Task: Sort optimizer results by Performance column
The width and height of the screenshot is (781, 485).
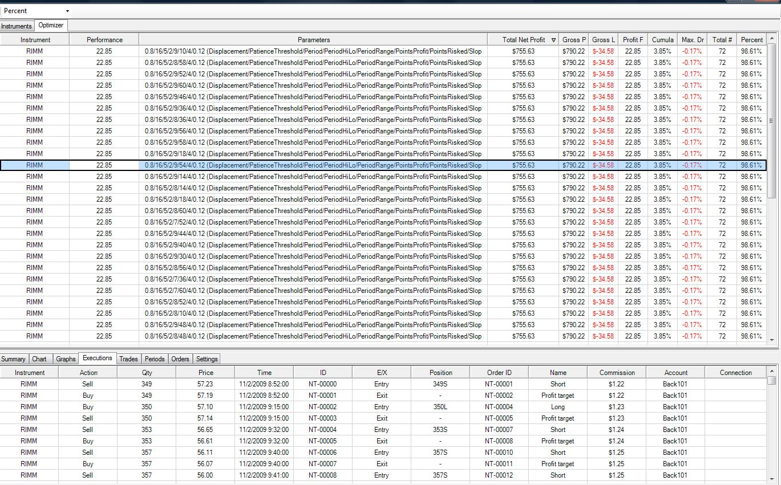Action: tap(104, 40)
